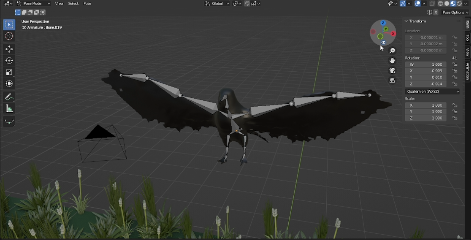Set selection mode to new selection
The image size is (471, 240).
tap(18, 12)
